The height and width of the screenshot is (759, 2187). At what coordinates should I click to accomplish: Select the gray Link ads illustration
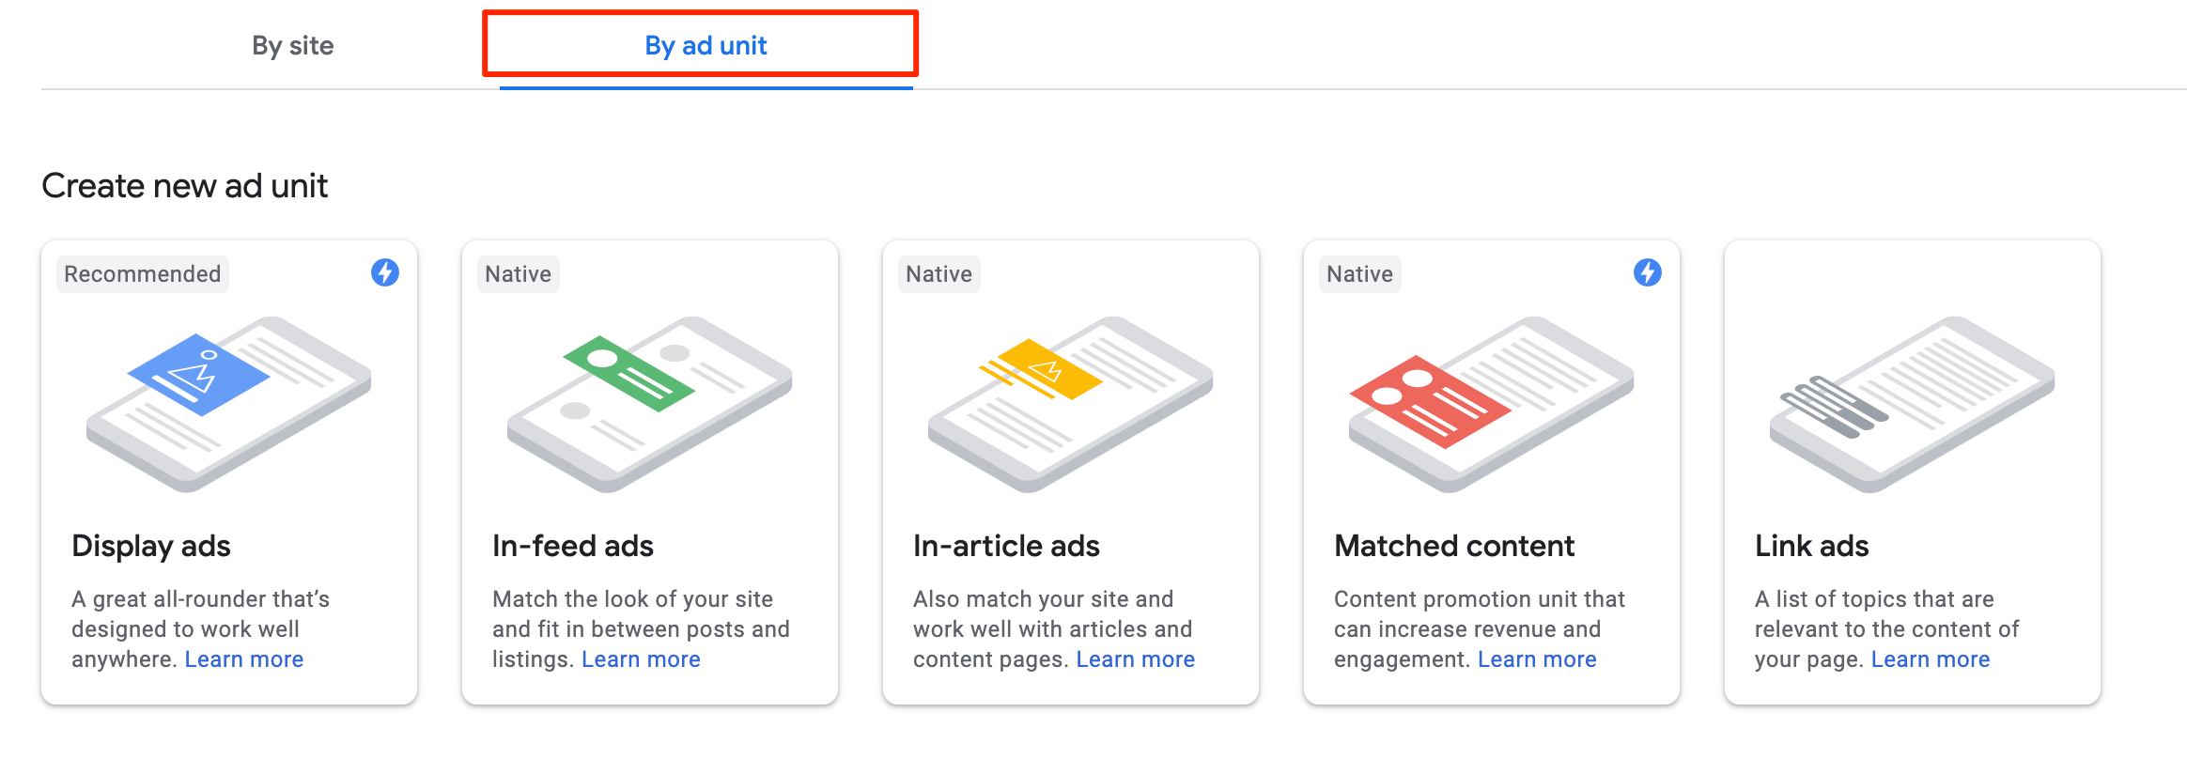pyautogui.click(x=1912, y=403)
